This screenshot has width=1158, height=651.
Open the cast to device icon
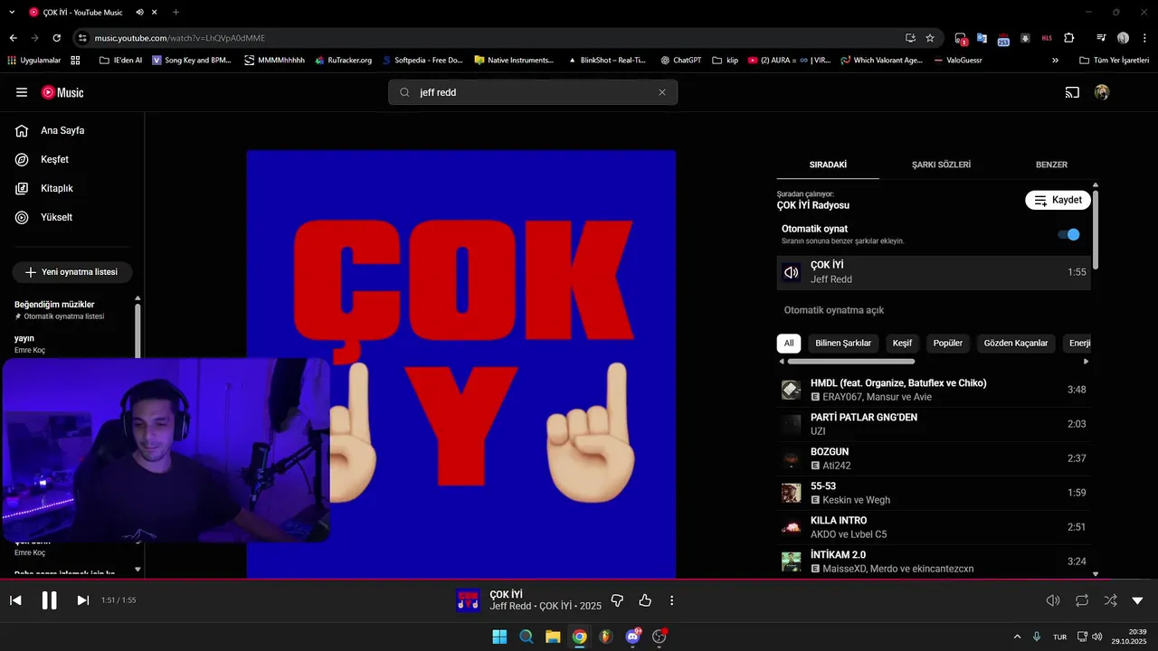click(1072, 92)
